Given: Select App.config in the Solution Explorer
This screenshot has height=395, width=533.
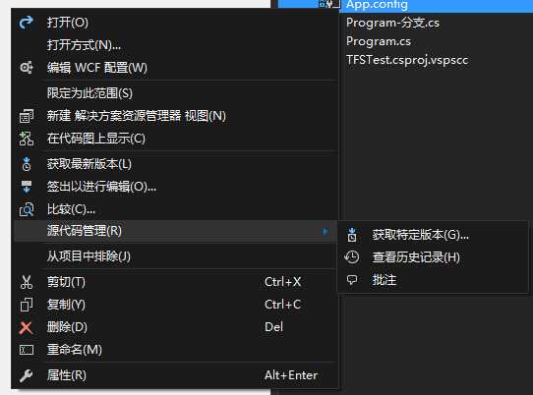Looking at the screenshot, I should click(x=377, y=4).
